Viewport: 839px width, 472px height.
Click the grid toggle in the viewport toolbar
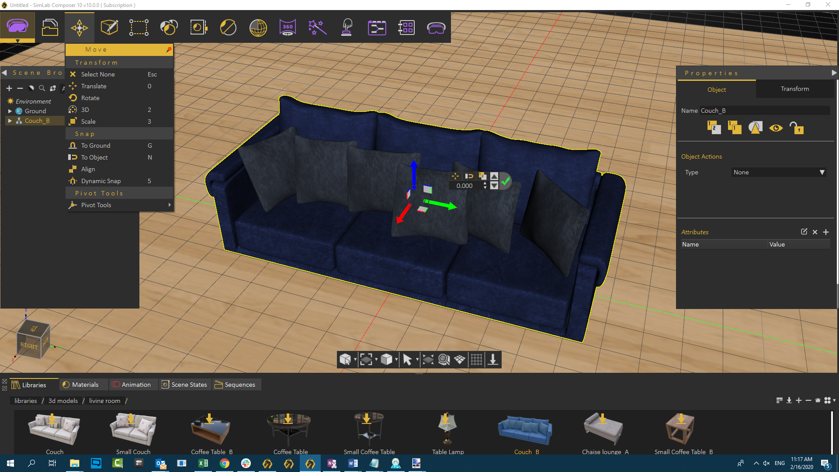tap(476, 359)
